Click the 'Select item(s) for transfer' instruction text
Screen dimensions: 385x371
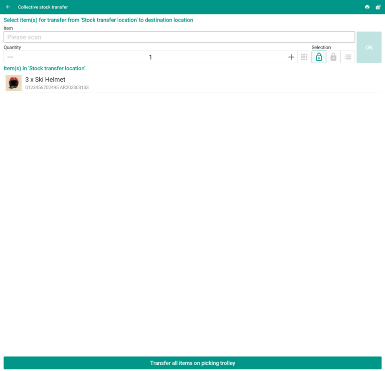pos(98,20)
